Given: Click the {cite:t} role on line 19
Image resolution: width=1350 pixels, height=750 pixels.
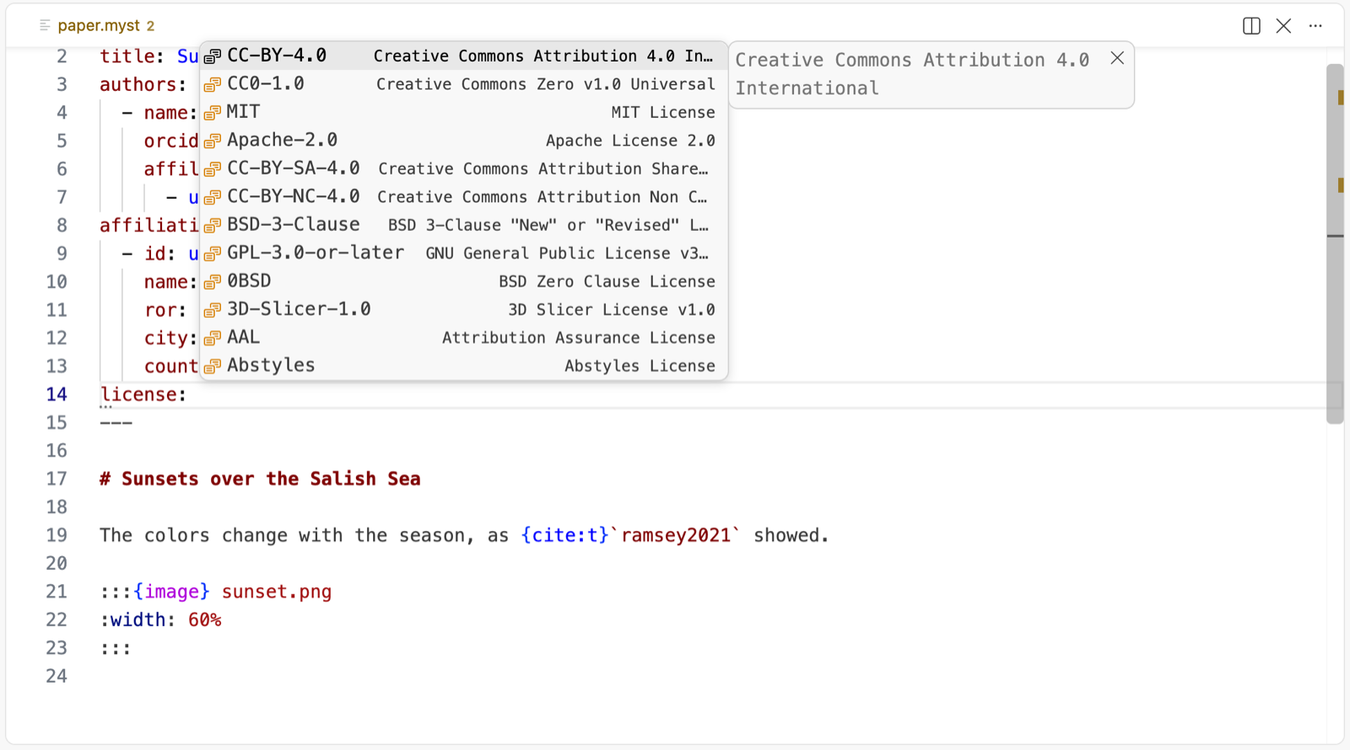Looking at the screenshot, I should click(564, 535).
